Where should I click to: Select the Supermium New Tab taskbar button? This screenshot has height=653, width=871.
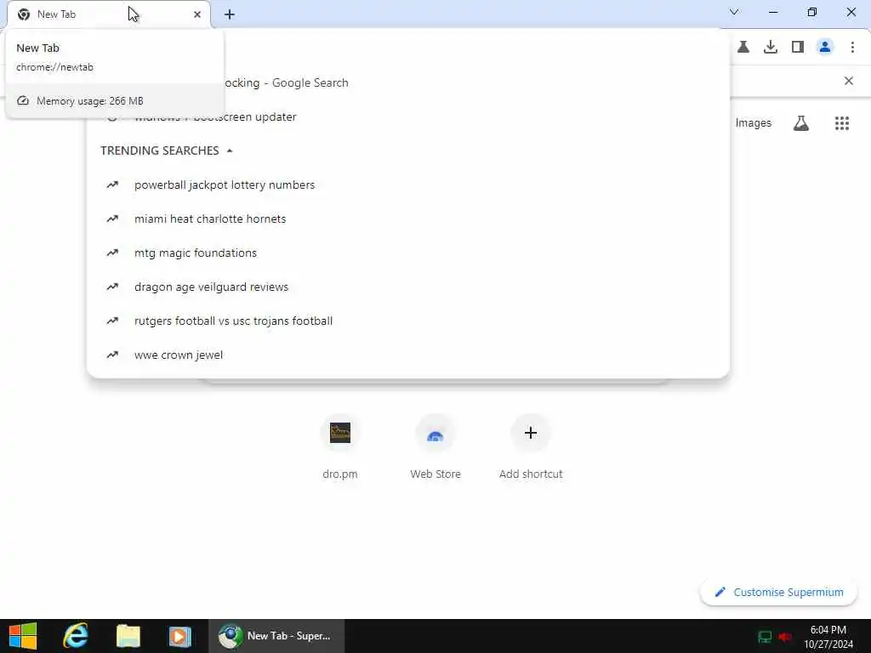276,636
